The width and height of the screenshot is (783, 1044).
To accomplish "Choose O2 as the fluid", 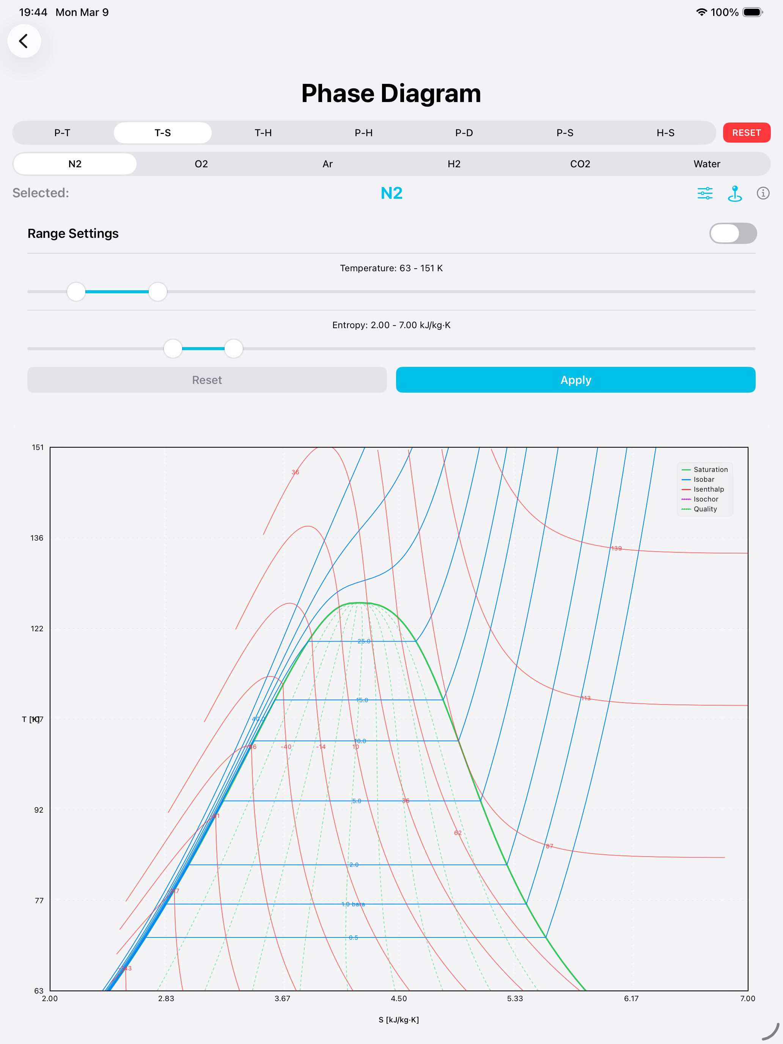I will 201,164.
